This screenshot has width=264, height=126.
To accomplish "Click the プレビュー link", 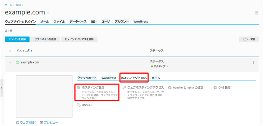I will click(51, 123).
